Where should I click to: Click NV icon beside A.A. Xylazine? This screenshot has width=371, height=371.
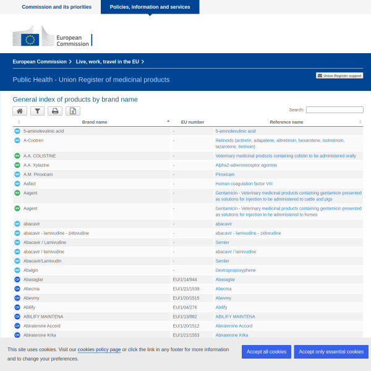(x=17, y=165)
